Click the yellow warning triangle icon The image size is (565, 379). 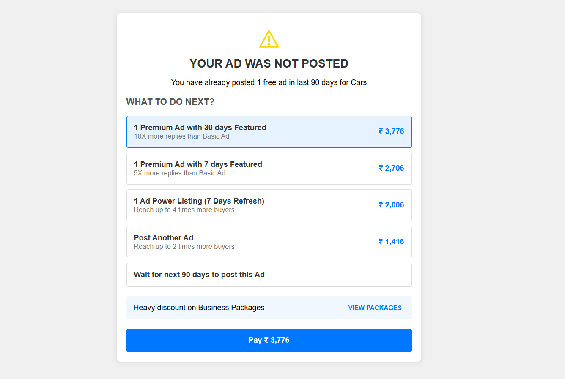[x=269, y=39]
